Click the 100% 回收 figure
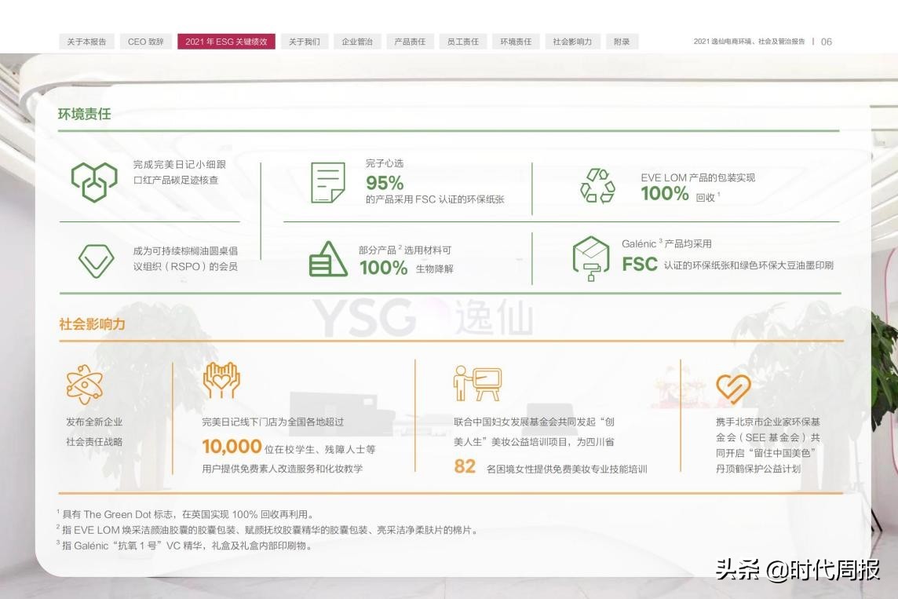 (x=664, y=194)
